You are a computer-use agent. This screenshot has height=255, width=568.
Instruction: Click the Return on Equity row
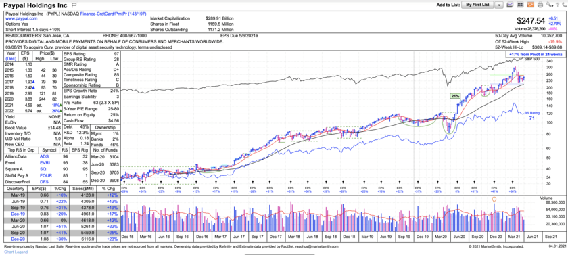click(x=92, y=115)
